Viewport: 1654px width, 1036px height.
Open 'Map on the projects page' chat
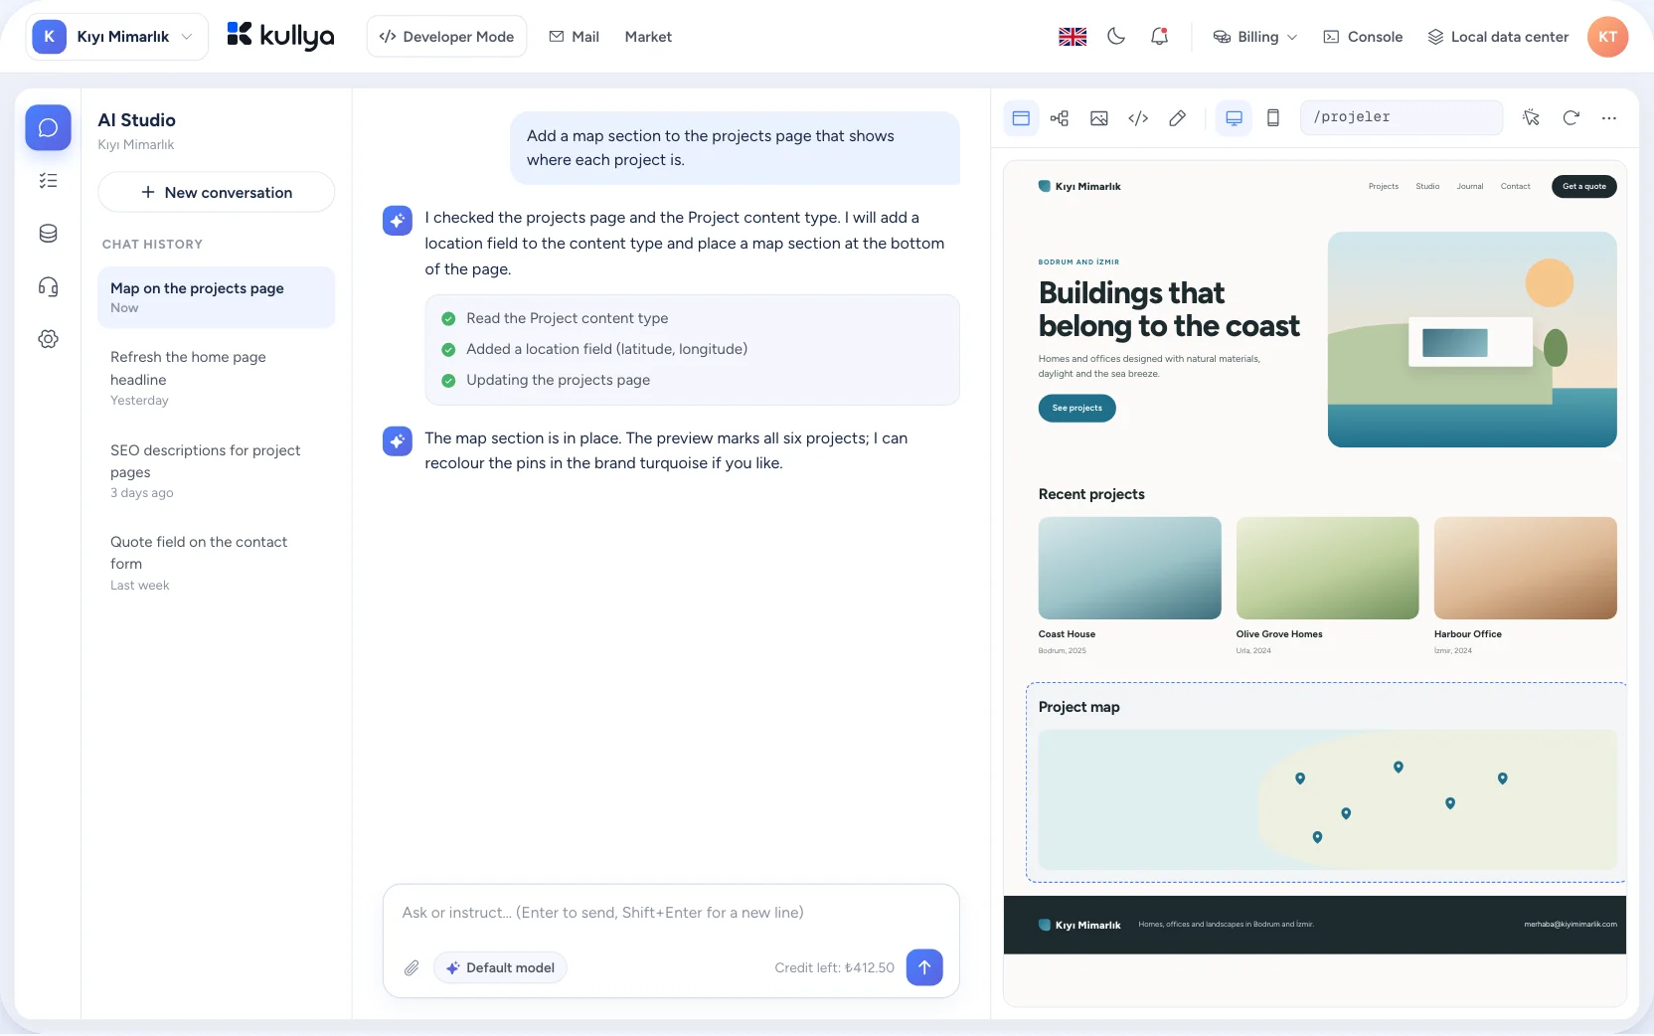tap(216, 297)
